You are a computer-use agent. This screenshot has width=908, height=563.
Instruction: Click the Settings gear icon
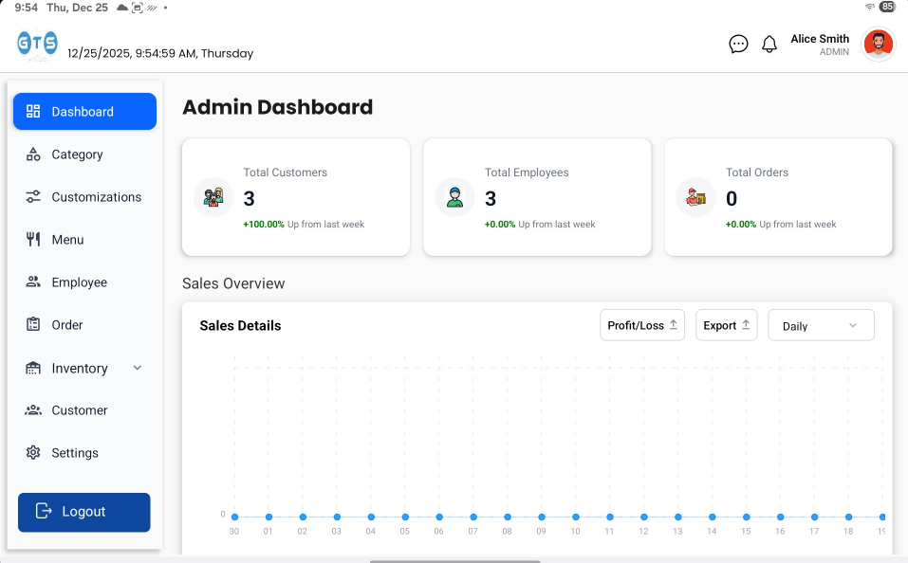click(33, 452)
